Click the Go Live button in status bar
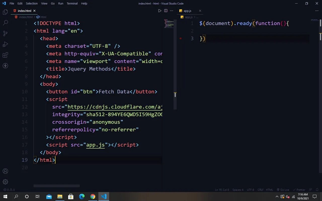Image resolution: width=322 pixels, height=201 pixels. (x=283, y=190)
